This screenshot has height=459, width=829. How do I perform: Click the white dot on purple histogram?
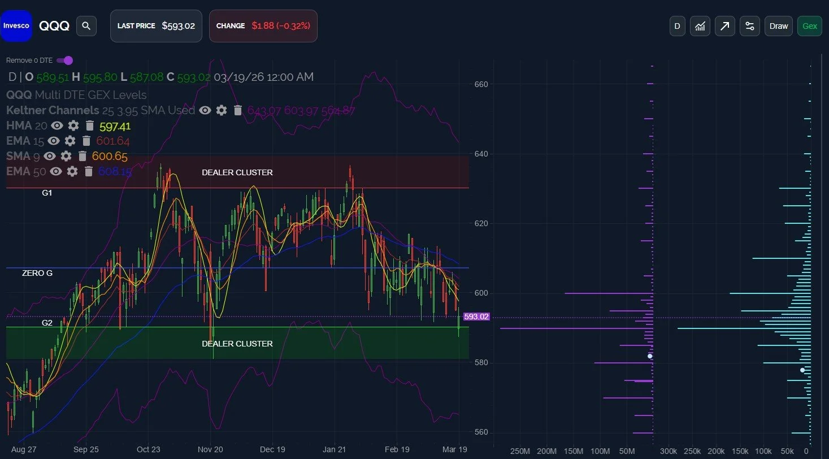[650, 356]
